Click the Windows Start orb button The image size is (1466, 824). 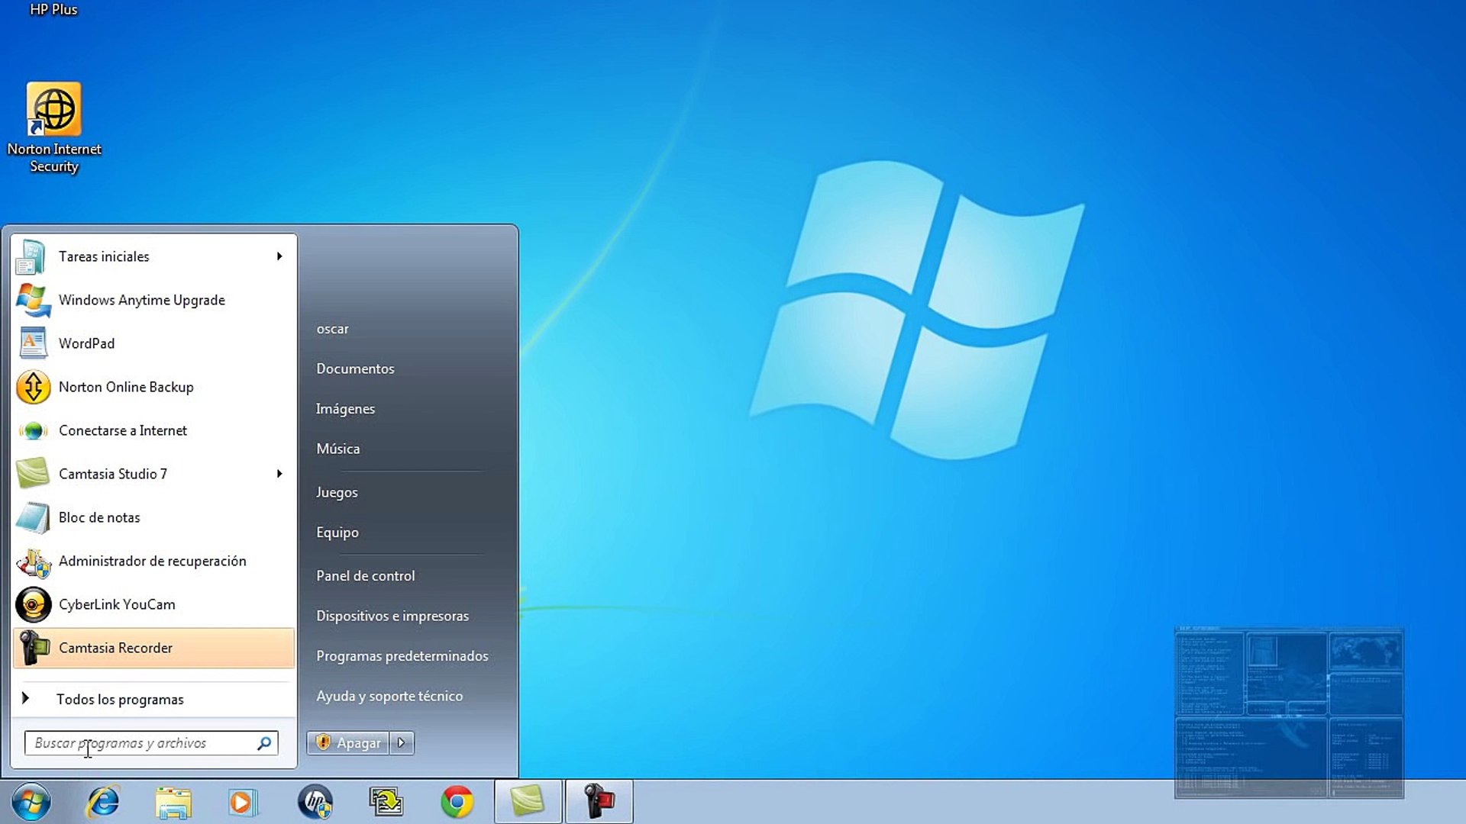31,802
